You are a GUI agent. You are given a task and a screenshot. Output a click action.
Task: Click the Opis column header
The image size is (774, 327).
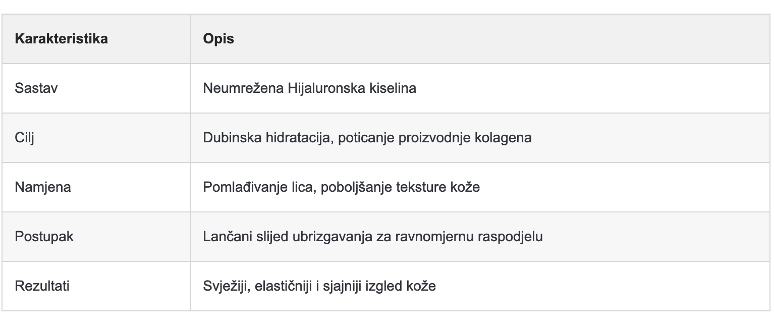tap(218, 39)
